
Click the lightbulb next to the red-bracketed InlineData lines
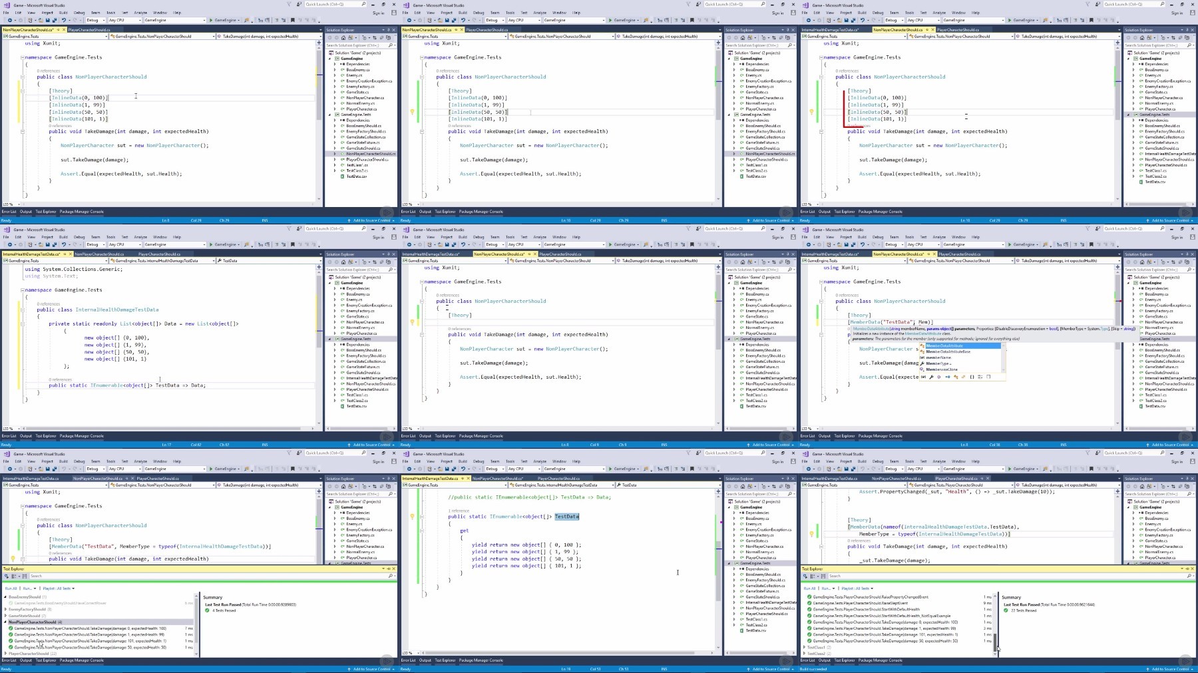811,112
